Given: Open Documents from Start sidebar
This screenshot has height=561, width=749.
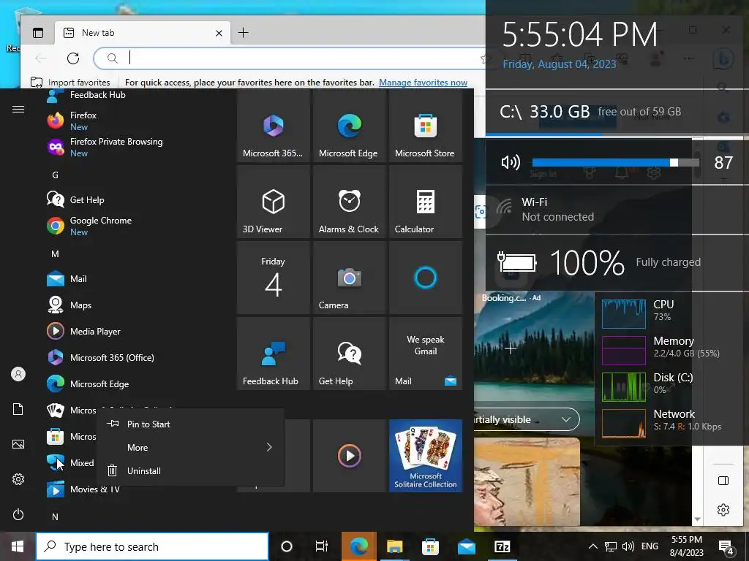Looking at the screenshot, I should pos(18,409).
